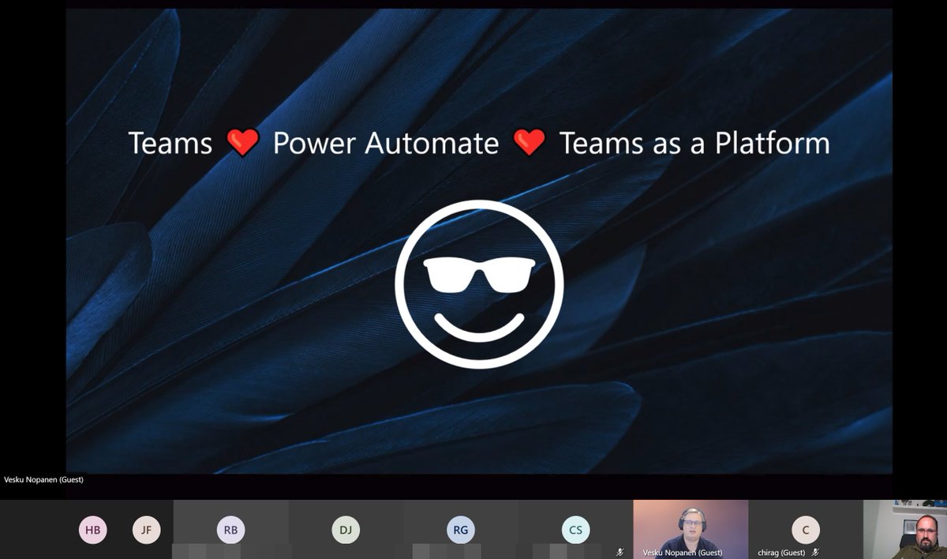Viewport: 947px width, 559px height.
Task: Select the HB participant avatar
Action: tap(93, 530)
